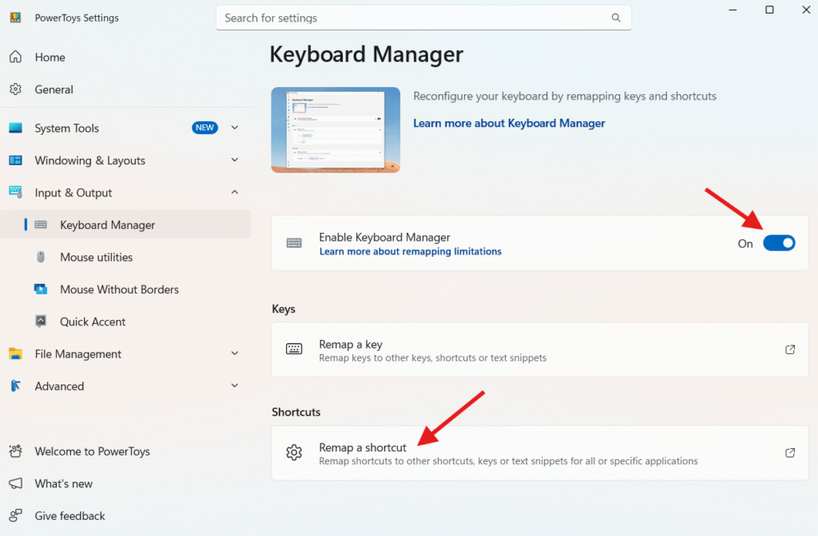Open Remap a shortcut external-link icon

[789, 453]
